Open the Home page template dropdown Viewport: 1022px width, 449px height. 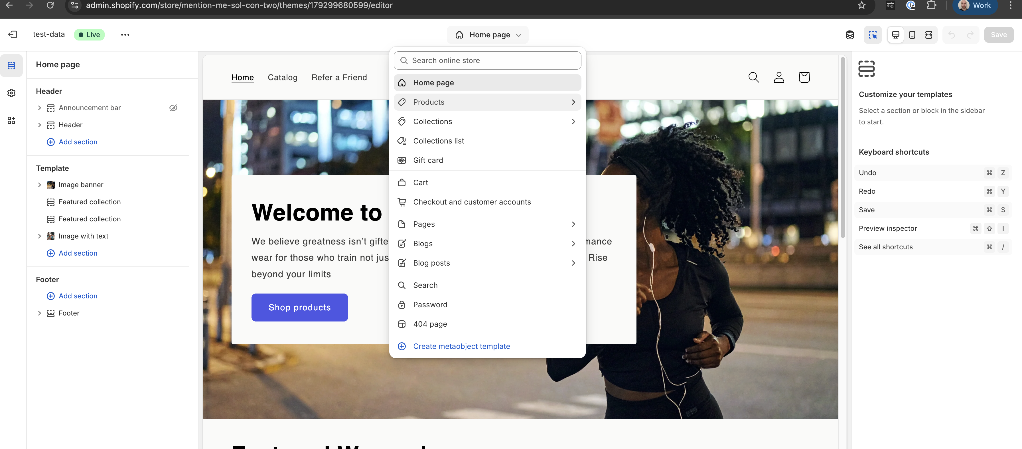[488, 35]
